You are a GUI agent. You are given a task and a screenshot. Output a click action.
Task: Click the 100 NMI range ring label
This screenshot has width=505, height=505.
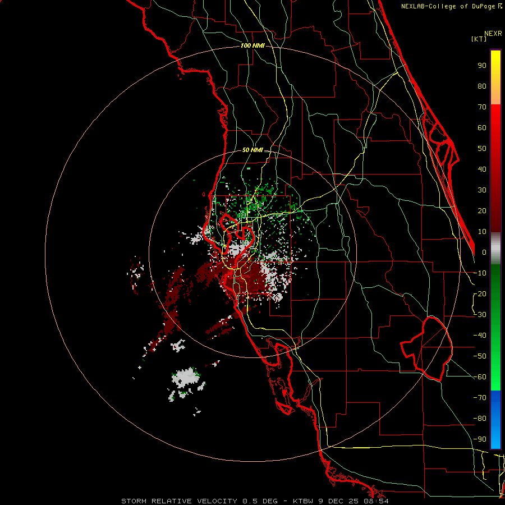point(252,46)
